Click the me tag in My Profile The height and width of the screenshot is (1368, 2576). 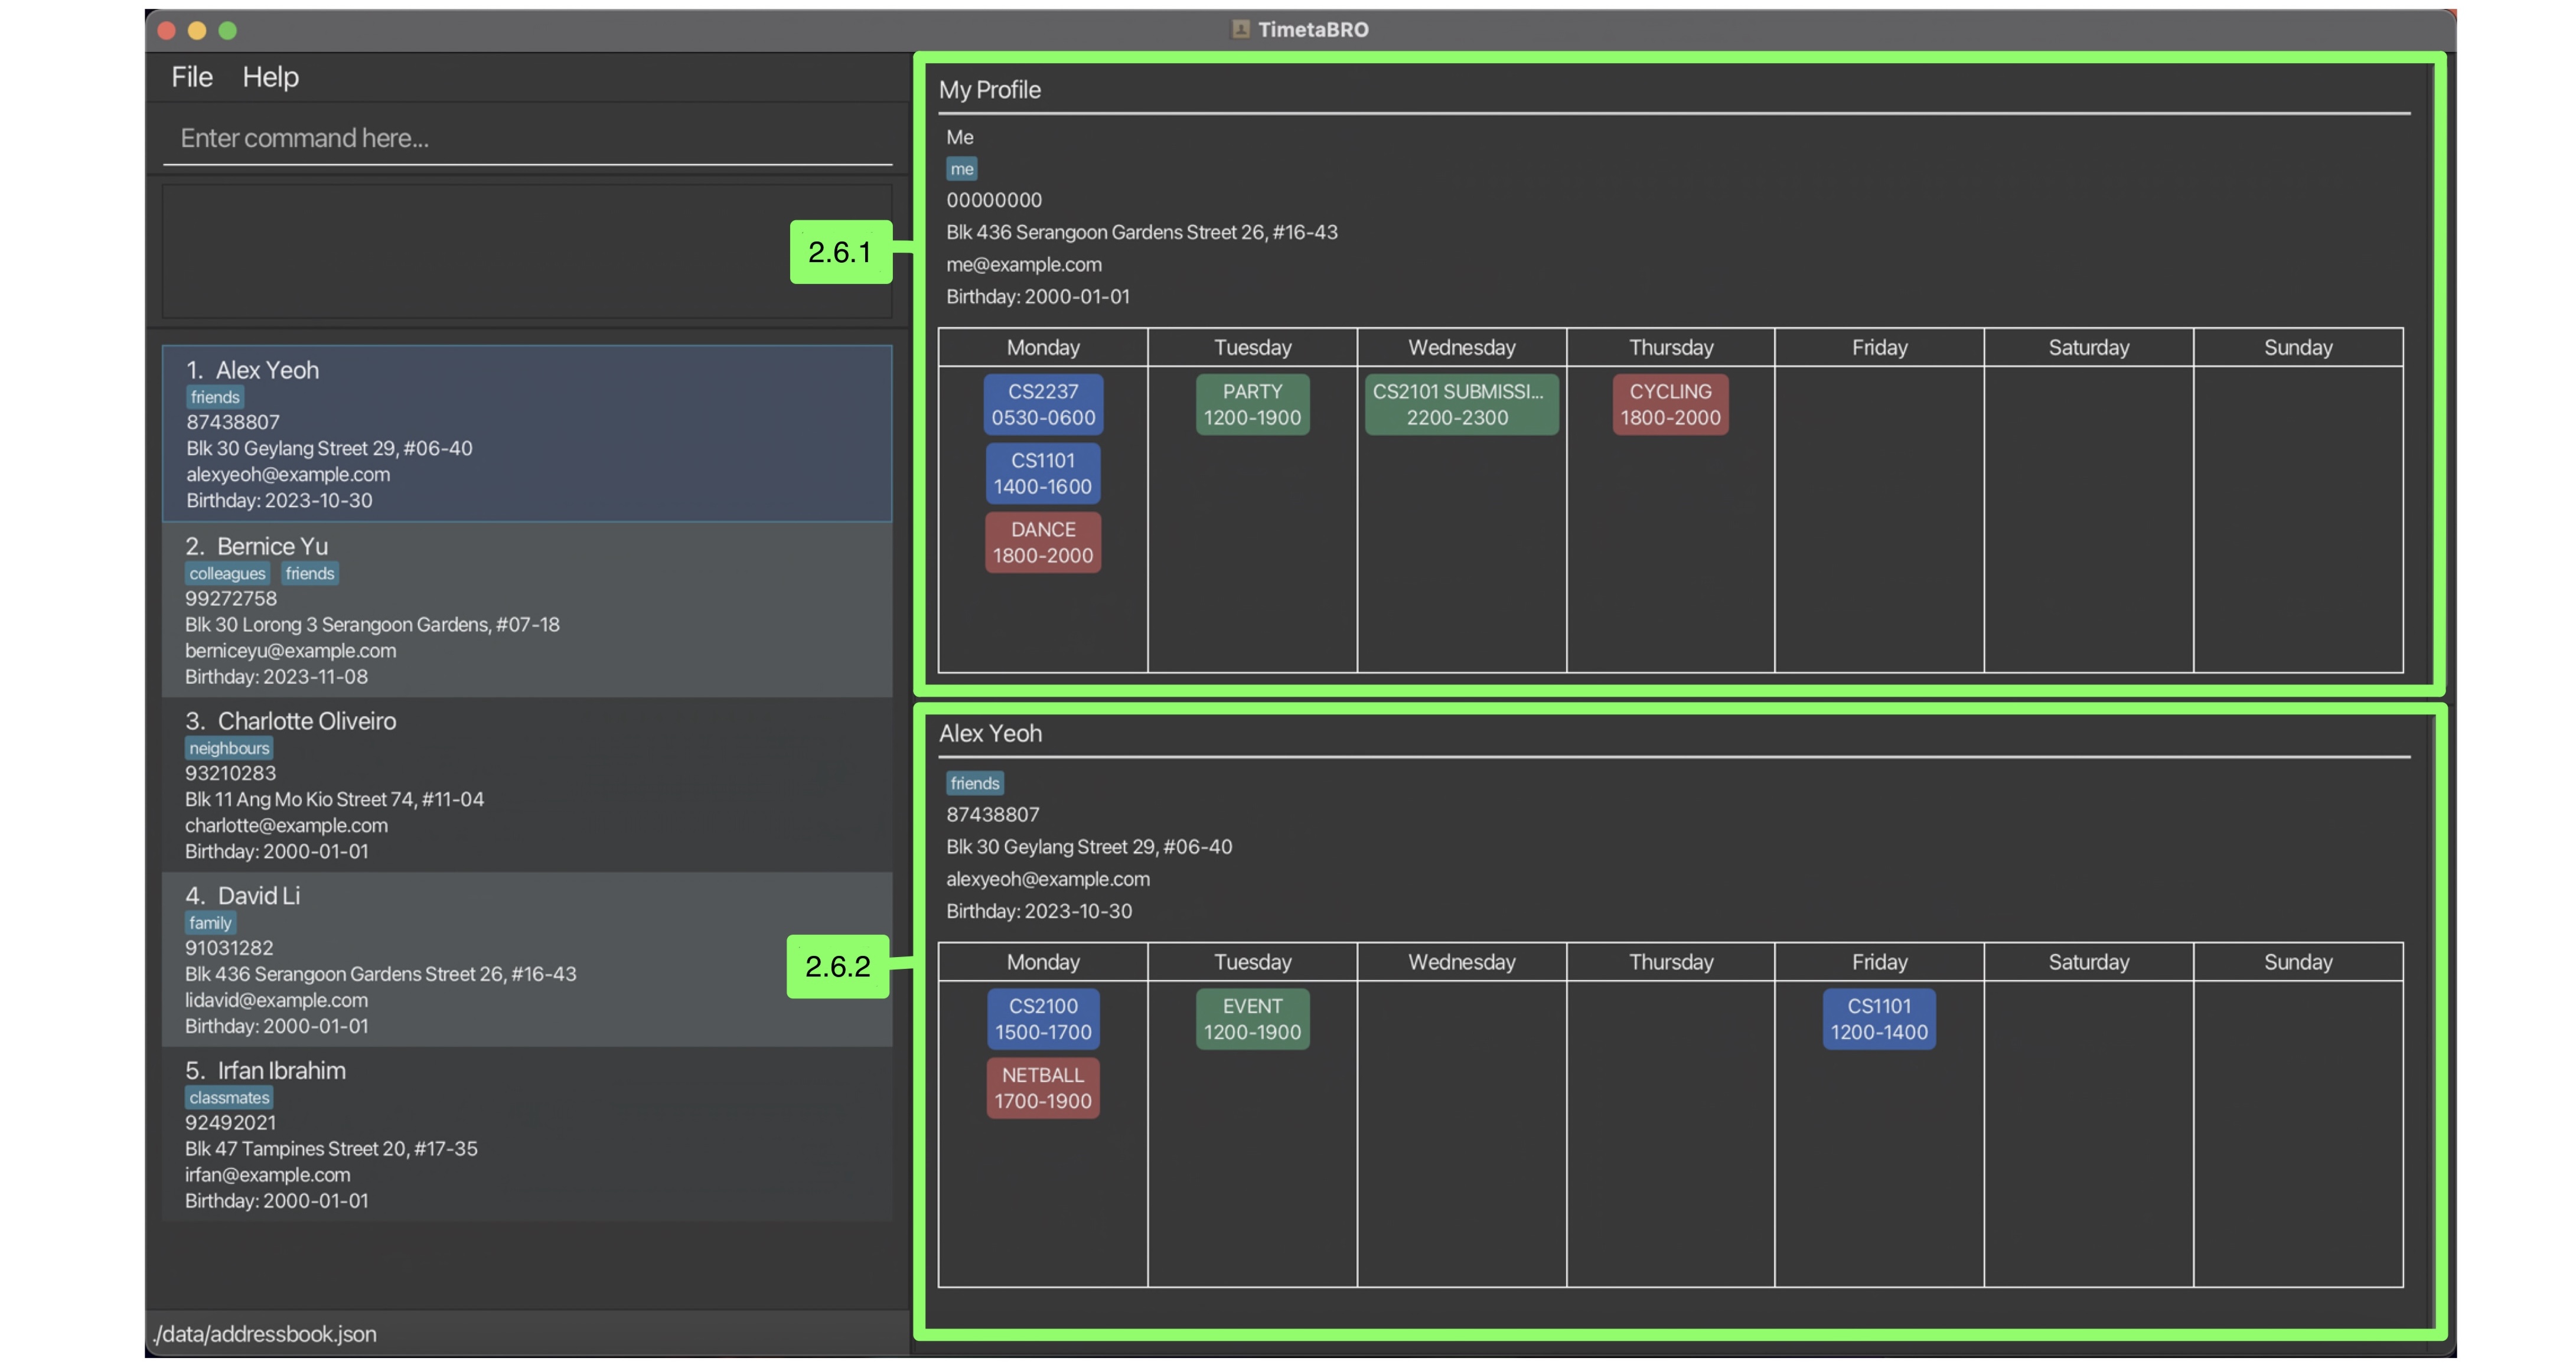point(962,169)
